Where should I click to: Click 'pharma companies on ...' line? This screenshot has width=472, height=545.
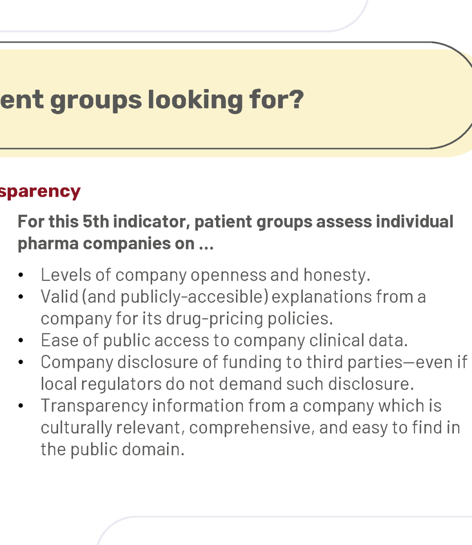[116, 243]
